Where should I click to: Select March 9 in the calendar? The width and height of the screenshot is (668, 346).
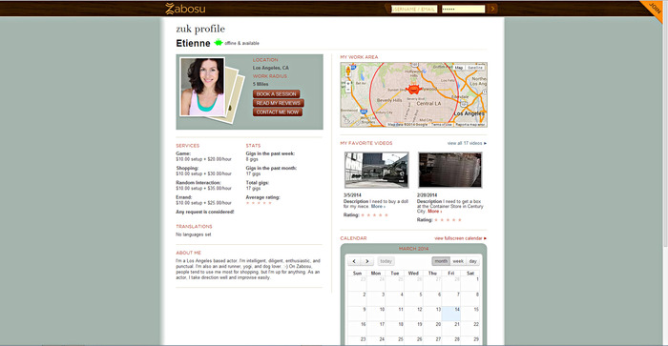point(357,314)
